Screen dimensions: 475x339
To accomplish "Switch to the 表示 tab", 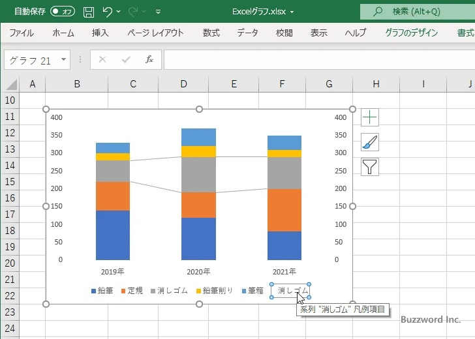I will [318, 33].
